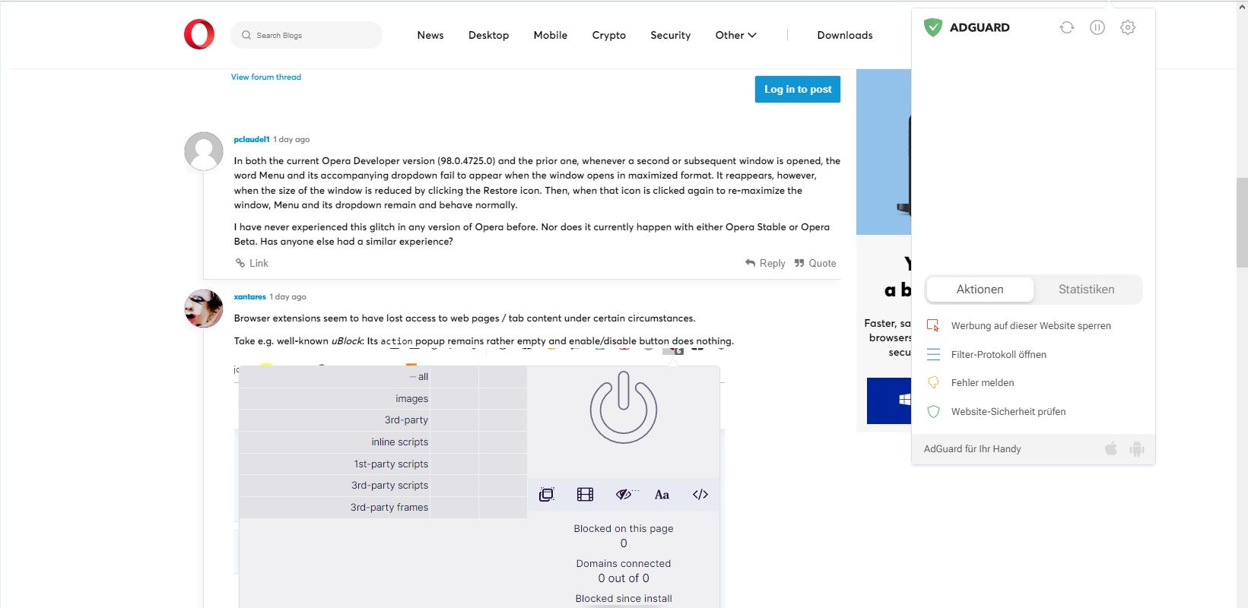
Task: Switch to the Statistiken tab
Action: 1087,290
